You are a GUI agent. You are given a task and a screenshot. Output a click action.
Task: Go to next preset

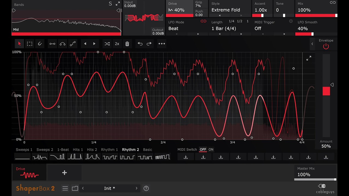[x=136, y=188]
